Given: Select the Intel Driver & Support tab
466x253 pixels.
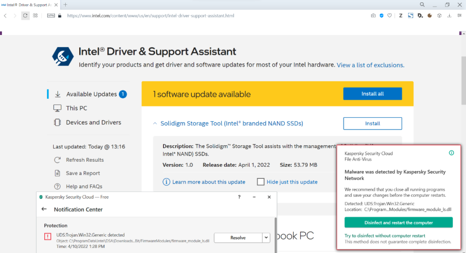Looking at the screenshot, I should tap(30, 5).
